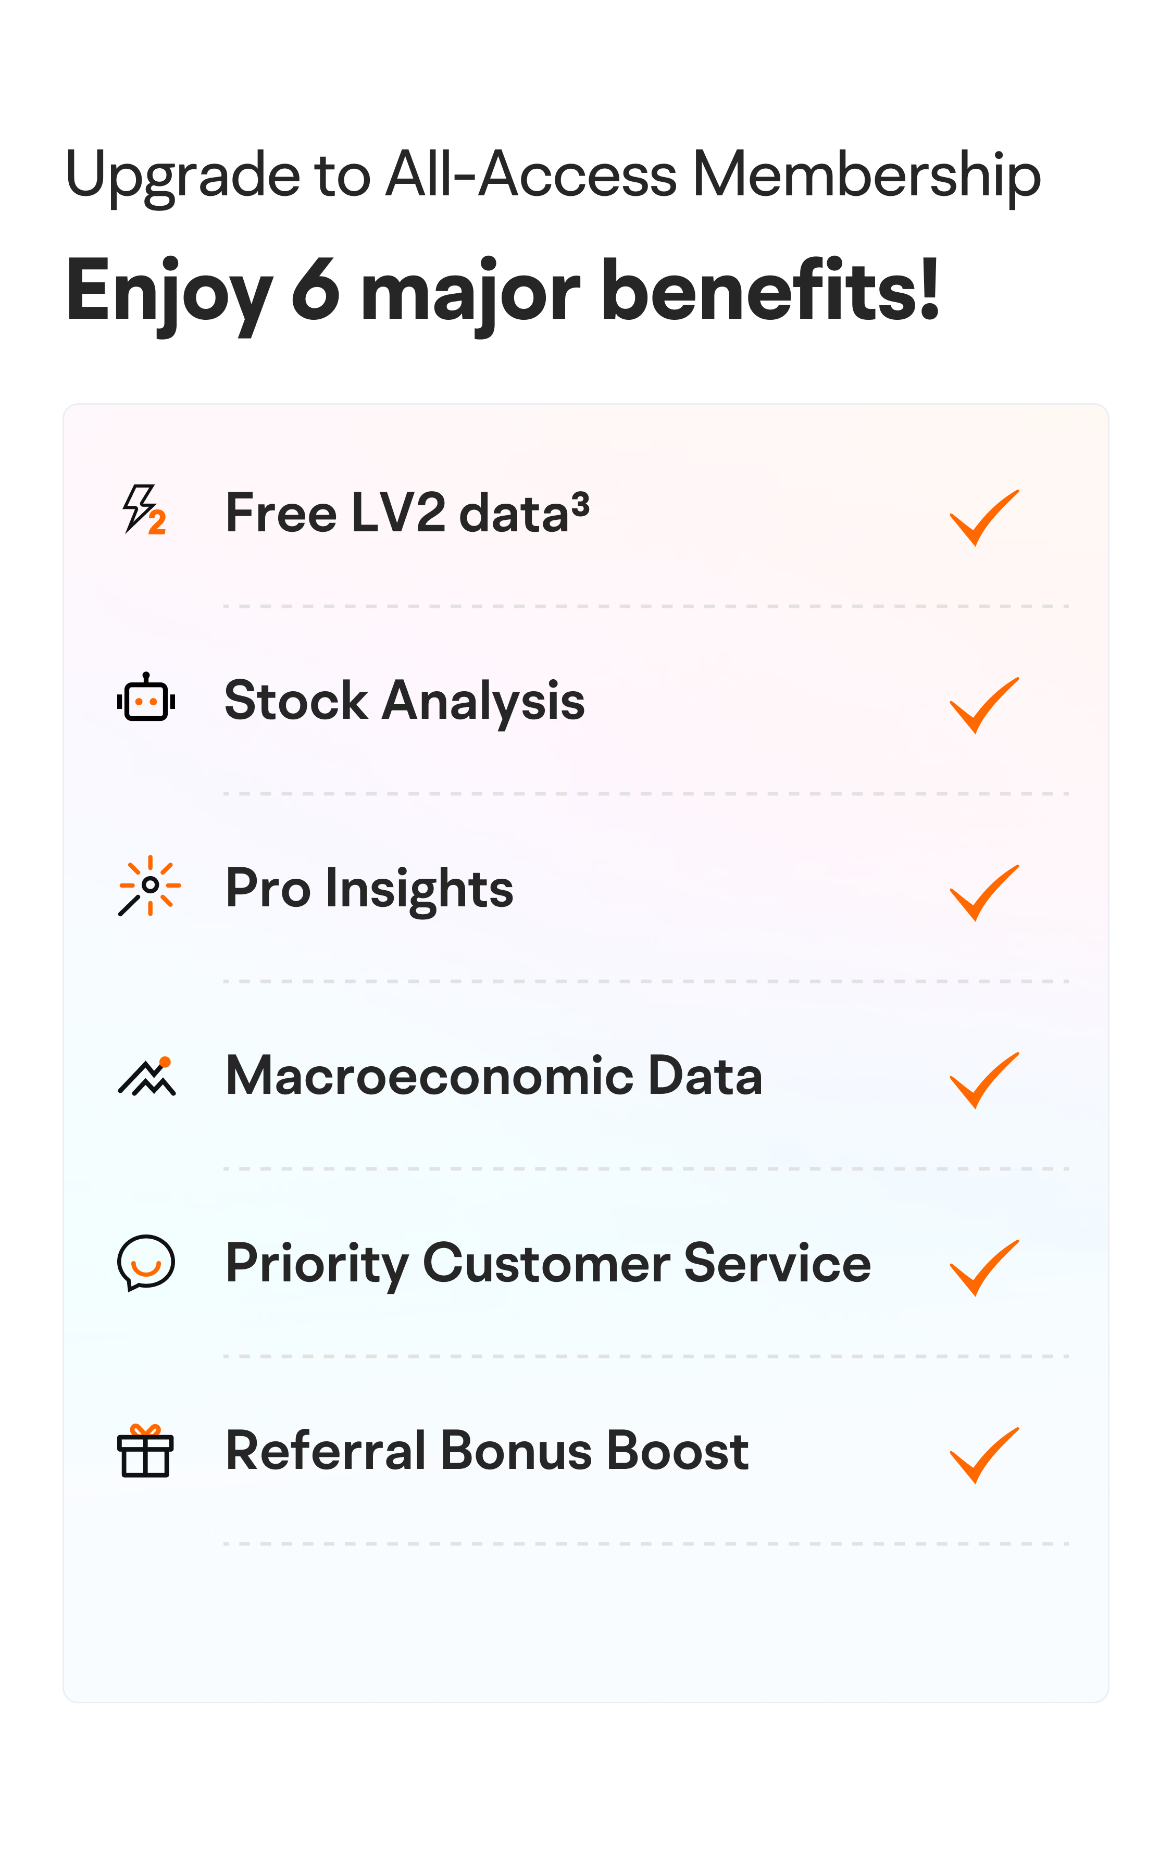Open the Free LV2 data benefit label
Image resolution: width=1172 pixels, height=1858 pixels.
tap(407, 513)
